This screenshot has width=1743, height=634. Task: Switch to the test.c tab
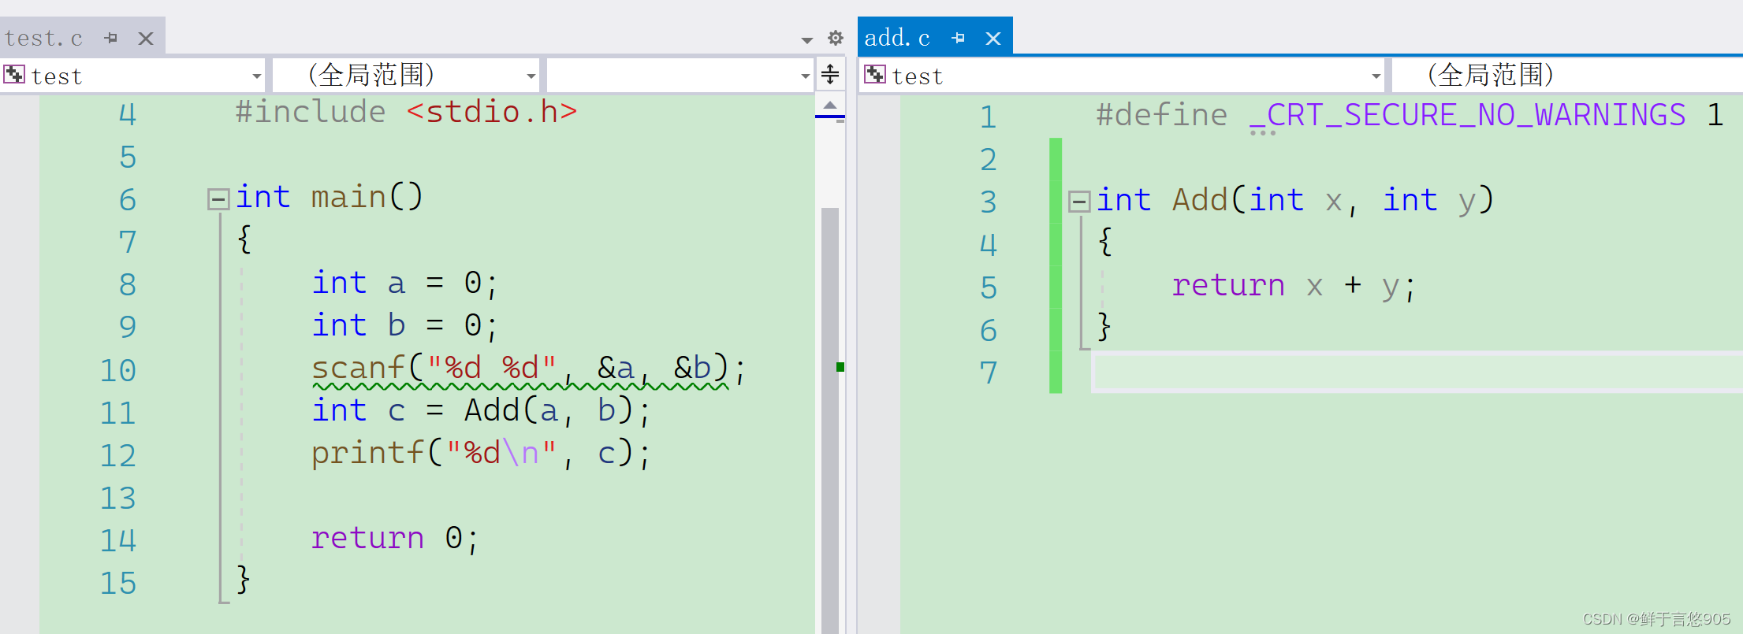click(x=44, y=38)
